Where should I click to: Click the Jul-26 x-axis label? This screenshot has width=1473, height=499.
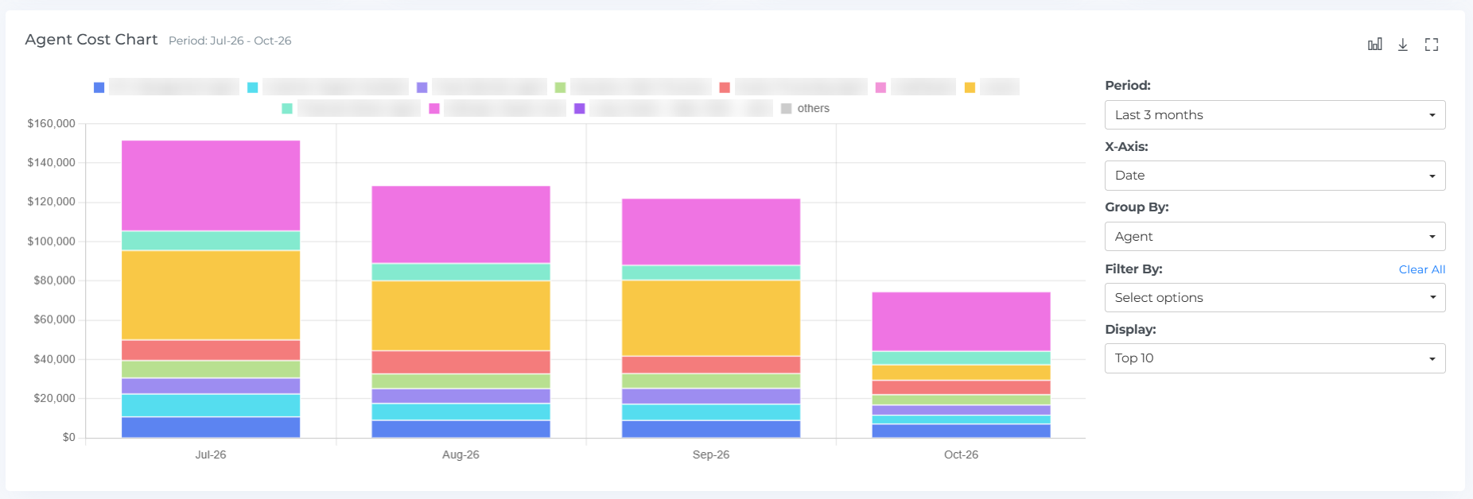[x=211, y=455]
